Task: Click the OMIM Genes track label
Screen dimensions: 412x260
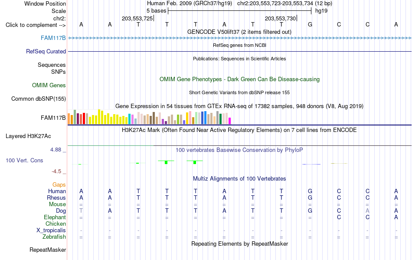Action: click(49, 86)
